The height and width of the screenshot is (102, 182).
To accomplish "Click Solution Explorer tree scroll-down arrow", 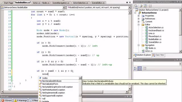I will pyautogui.click(x=180, y=51).
